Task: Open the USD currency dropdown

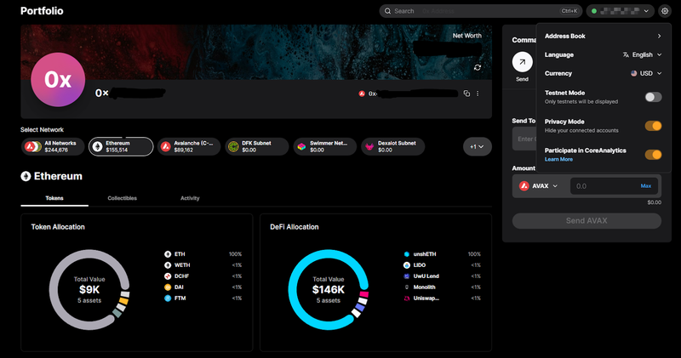Action: pyautogui.click(x=646, y=73)
